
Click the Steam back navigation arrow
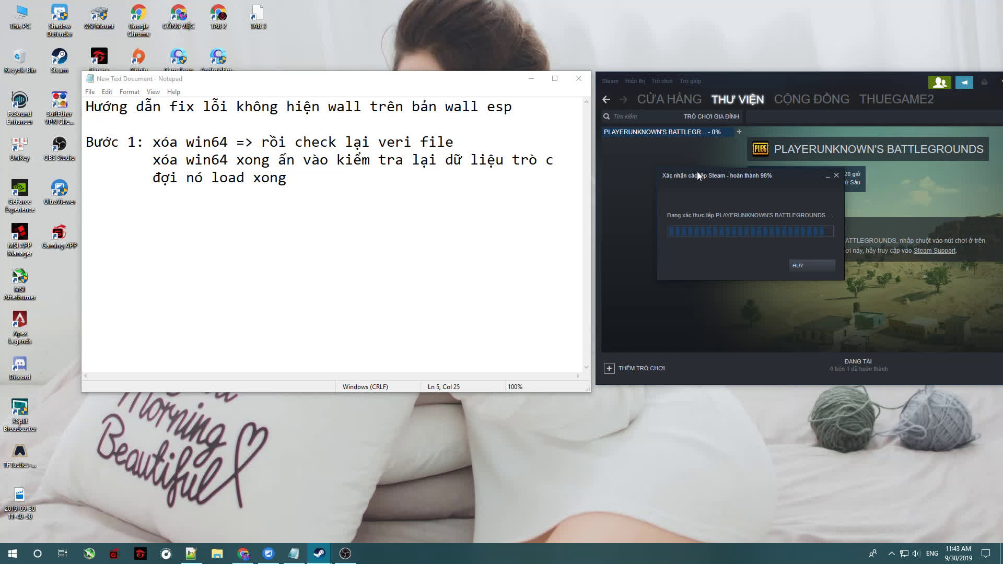coord(606,99)
